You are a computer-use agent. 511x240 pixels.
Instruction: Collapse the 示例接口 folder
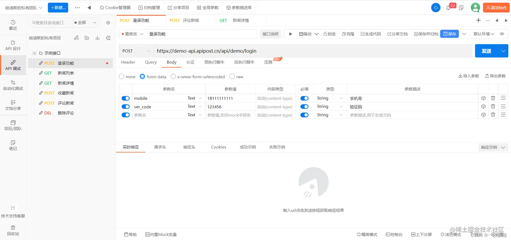coord(34,53)
